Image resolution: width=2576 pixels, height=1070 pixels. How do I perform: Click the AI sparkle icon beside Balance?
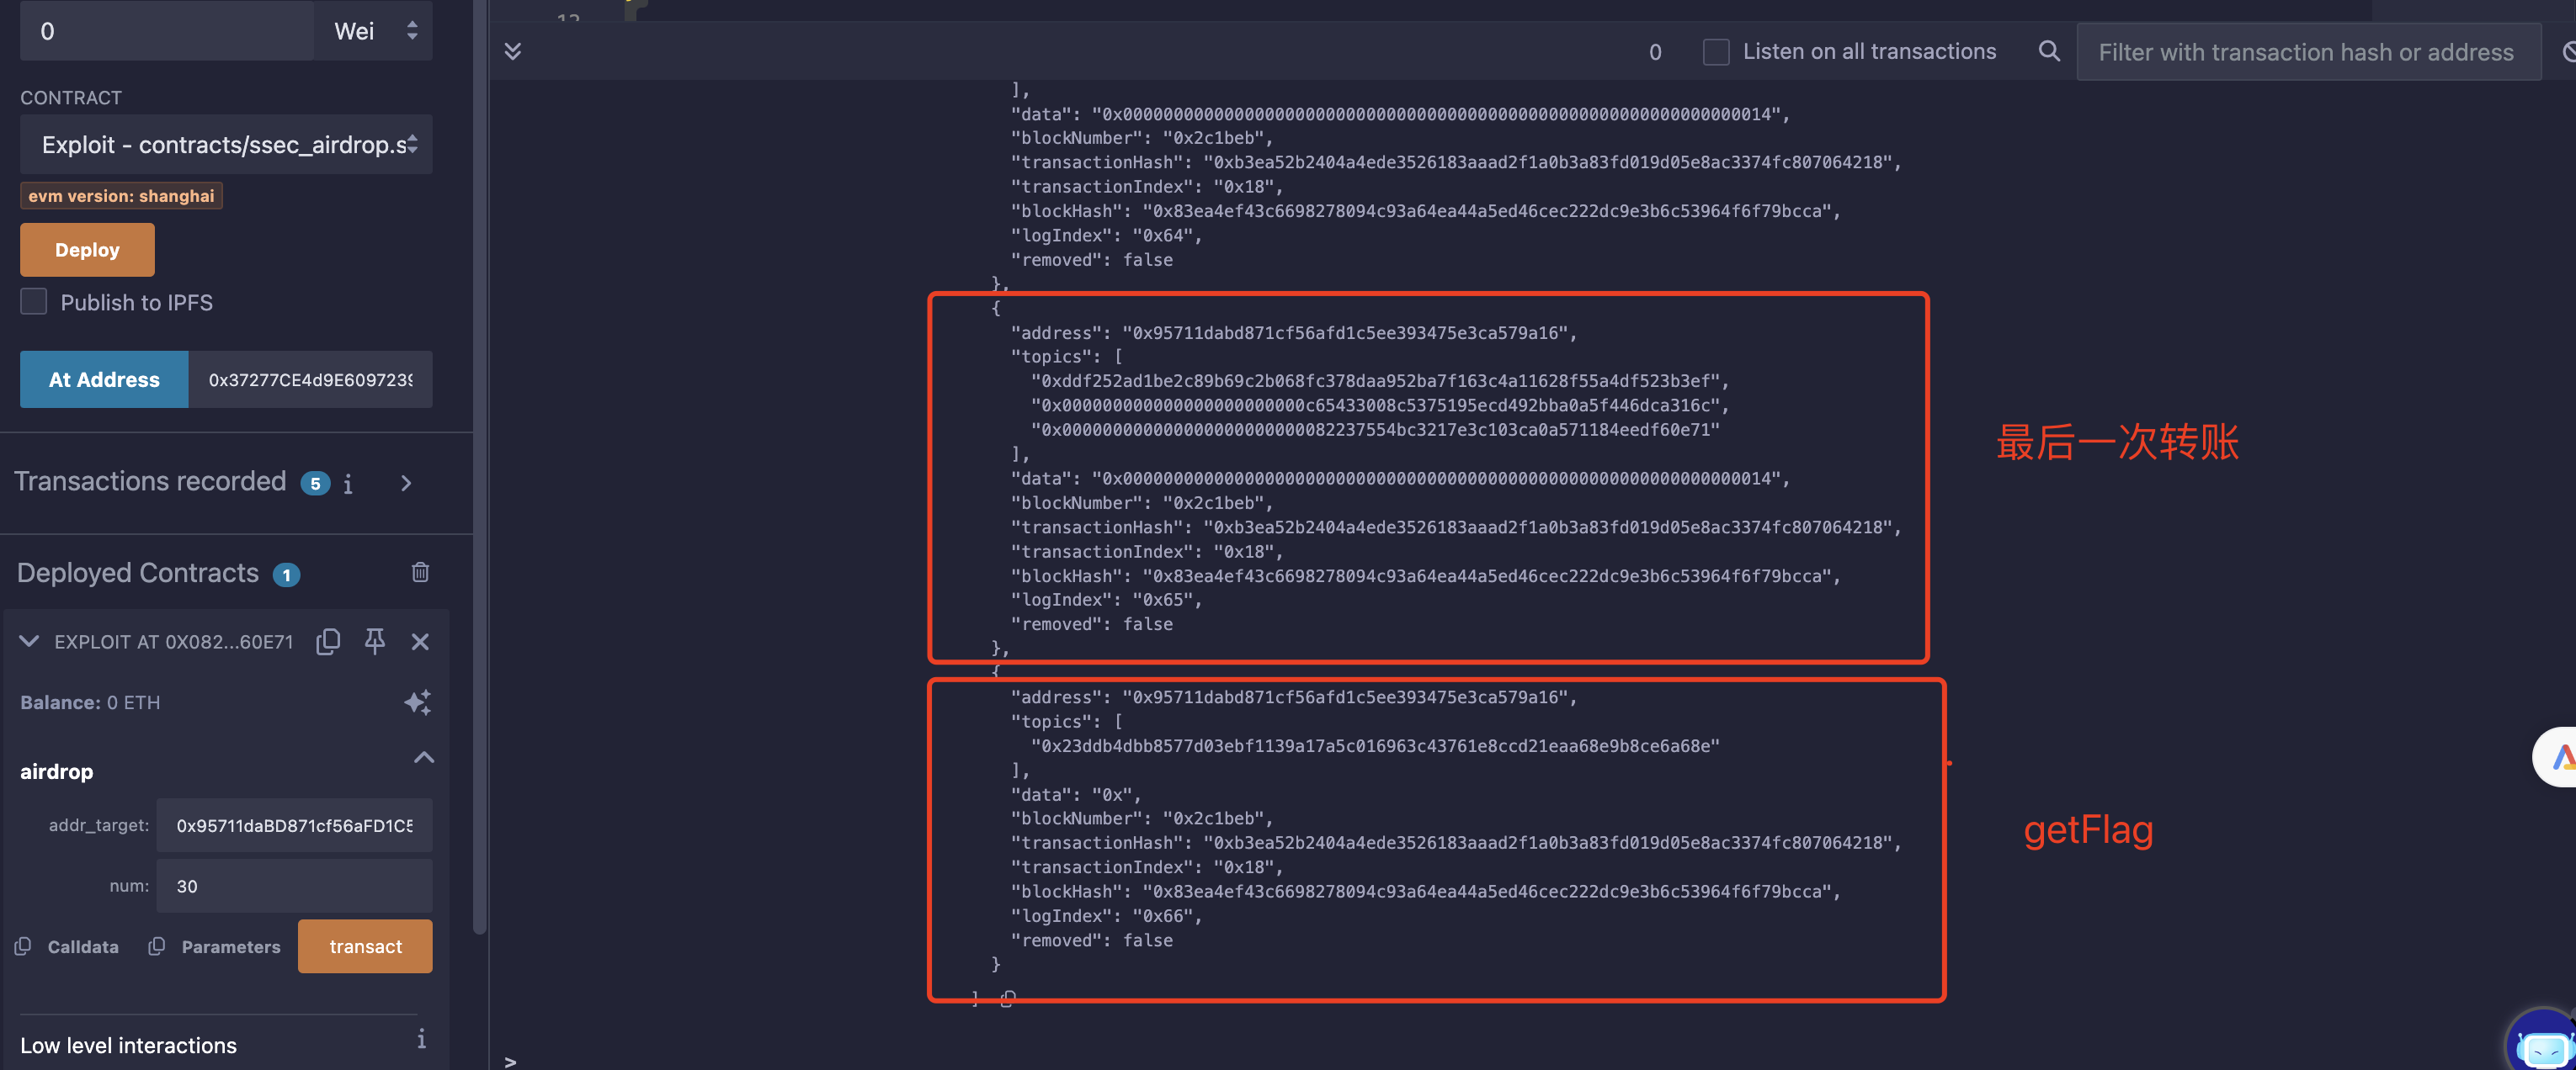click(417, 702)
